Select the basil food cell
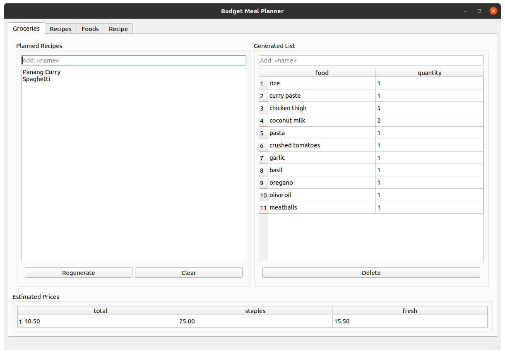Screen dimensions: 505x354 (x=322, y=170)
